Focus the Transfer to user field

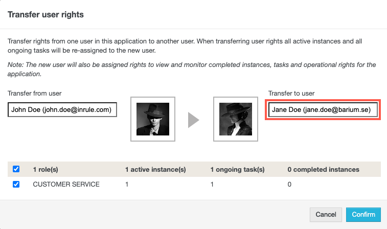click(x=323, y=110)
